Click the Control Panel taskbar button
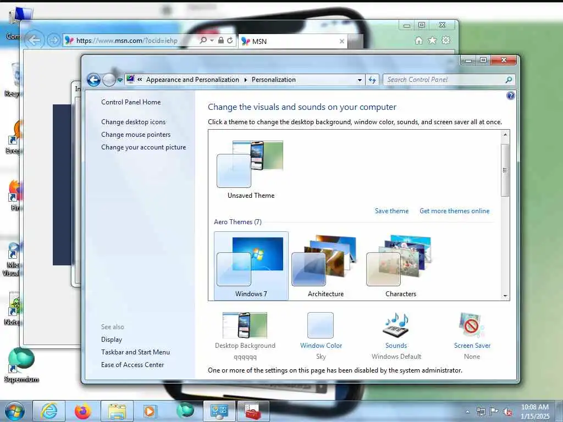Image resolution: width=563 pixels, height=422 pixels. [x=219, y=411]
